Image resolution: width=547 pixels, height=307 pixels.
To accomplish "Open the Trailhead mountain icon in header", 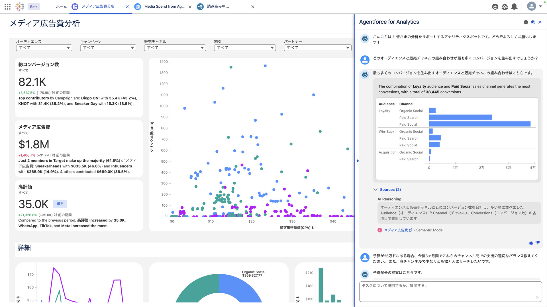I will pyautogui.click(x=505, y=7).
